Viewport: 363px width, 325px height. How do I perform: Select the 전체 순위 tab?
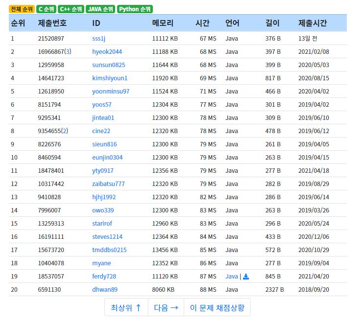(22, 9)
